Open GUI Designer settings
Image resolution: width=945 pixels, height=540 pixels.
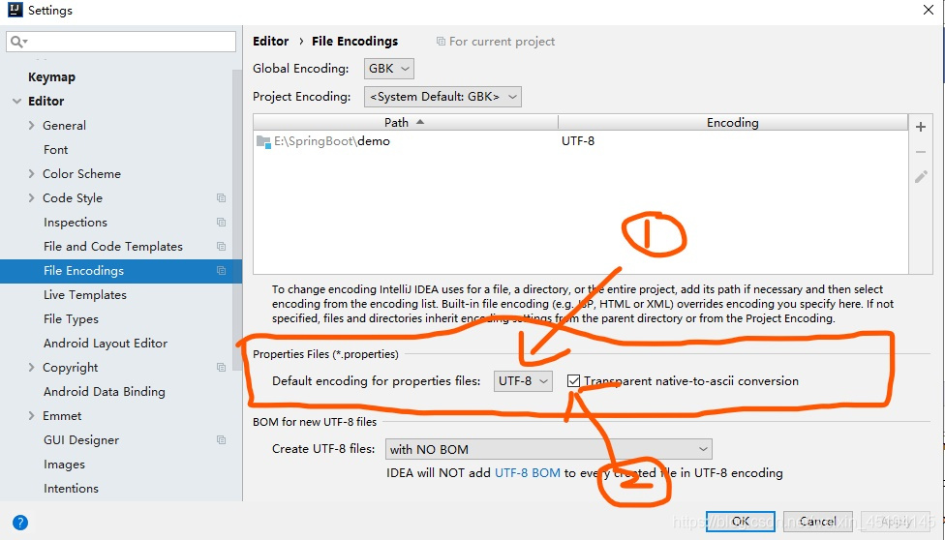[x=81, y=440]
